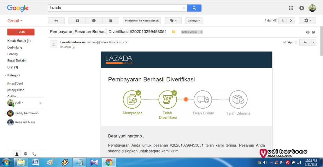Archive this email

[x=77, y=21]
